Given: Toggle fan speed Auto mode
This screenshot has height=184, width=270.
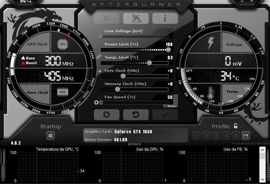Looking at the screenshot, I should (171, 106).
